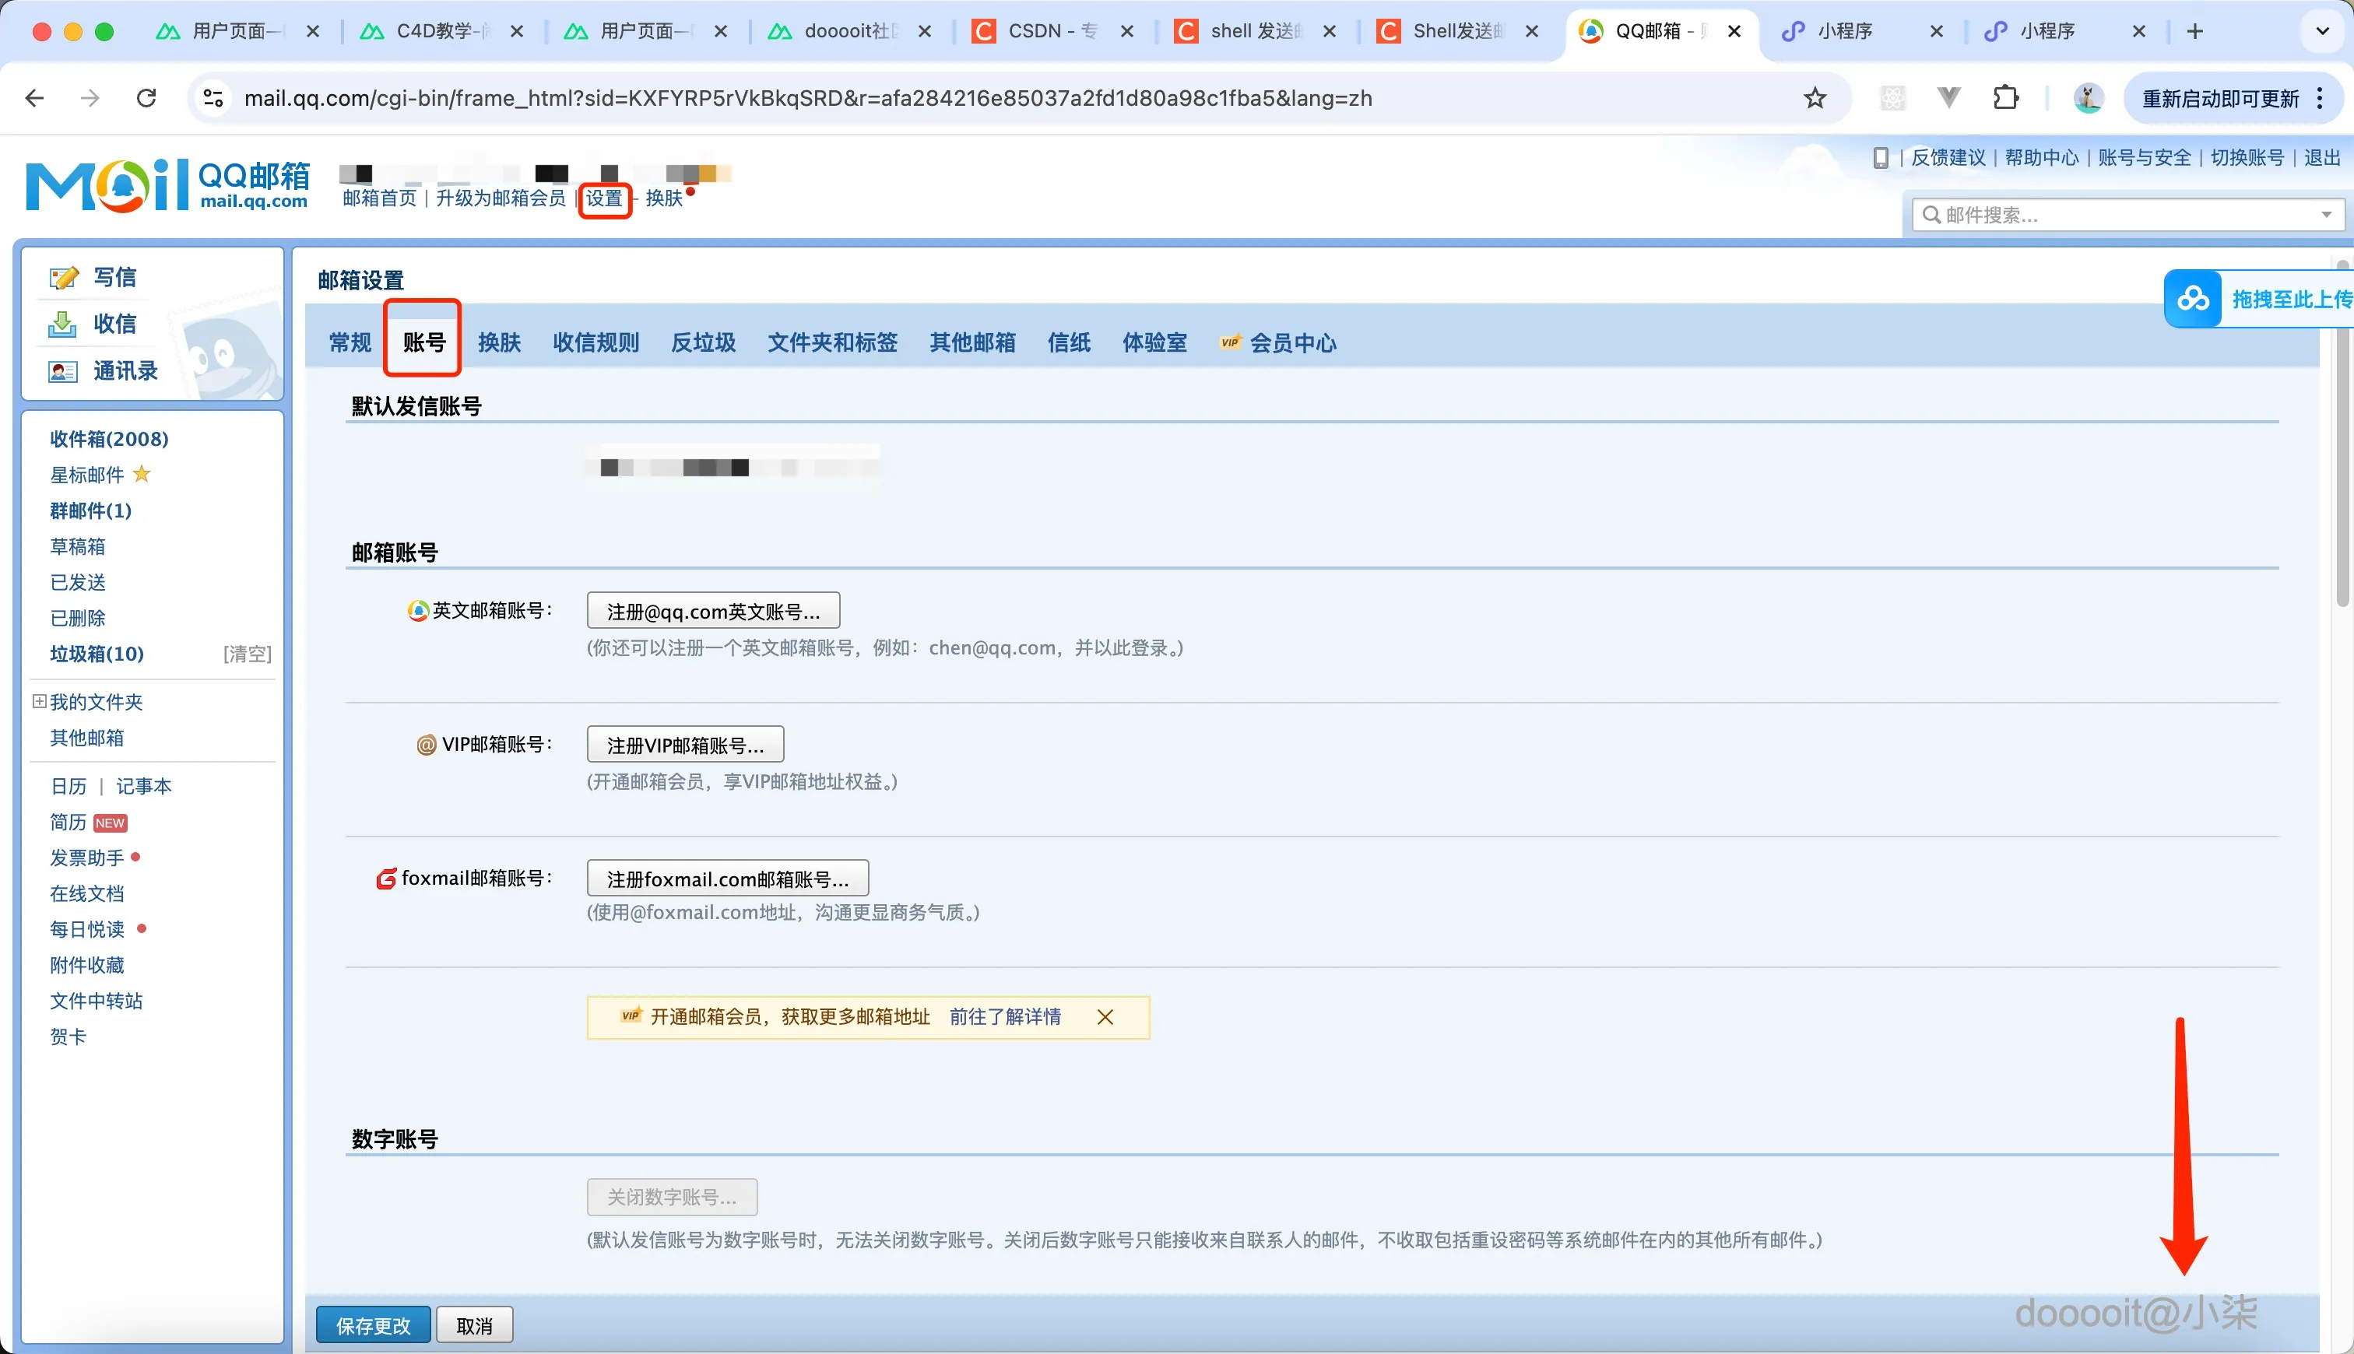
Task: Open the mail search dropdown arrow
Action: coord(2326,215)
